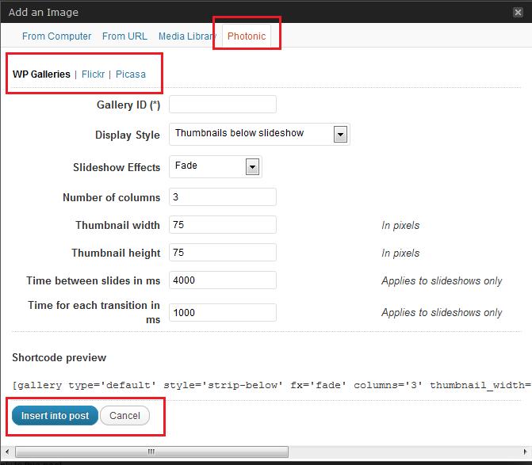Click the Thumbnail height label
Viewport: 532px width, 465px height.
(x=116, y=253)
